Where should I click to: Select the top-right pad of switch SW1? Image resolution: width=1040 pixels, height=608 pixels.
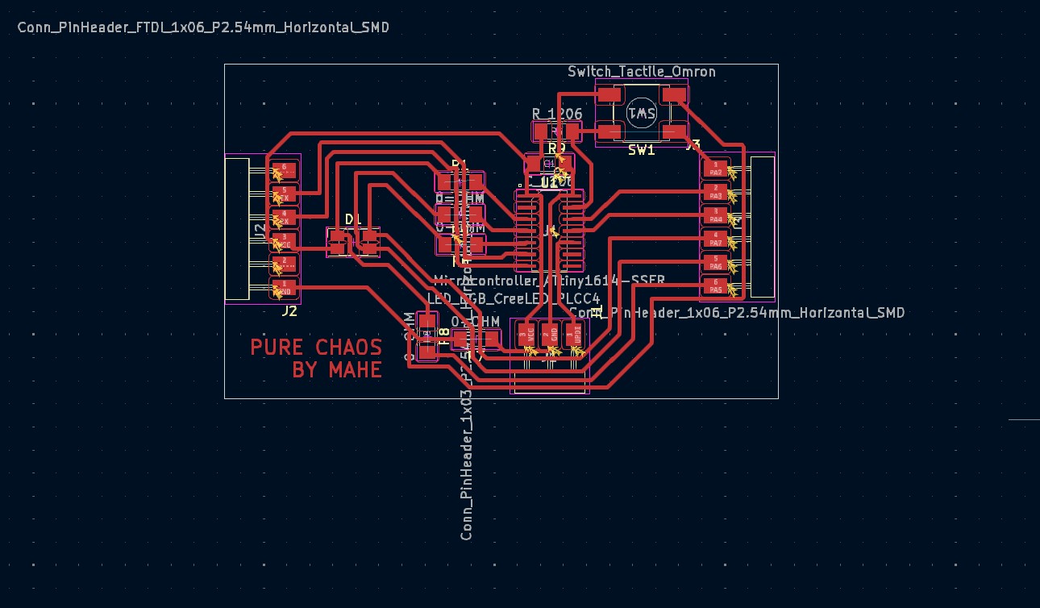coord(674,95)
